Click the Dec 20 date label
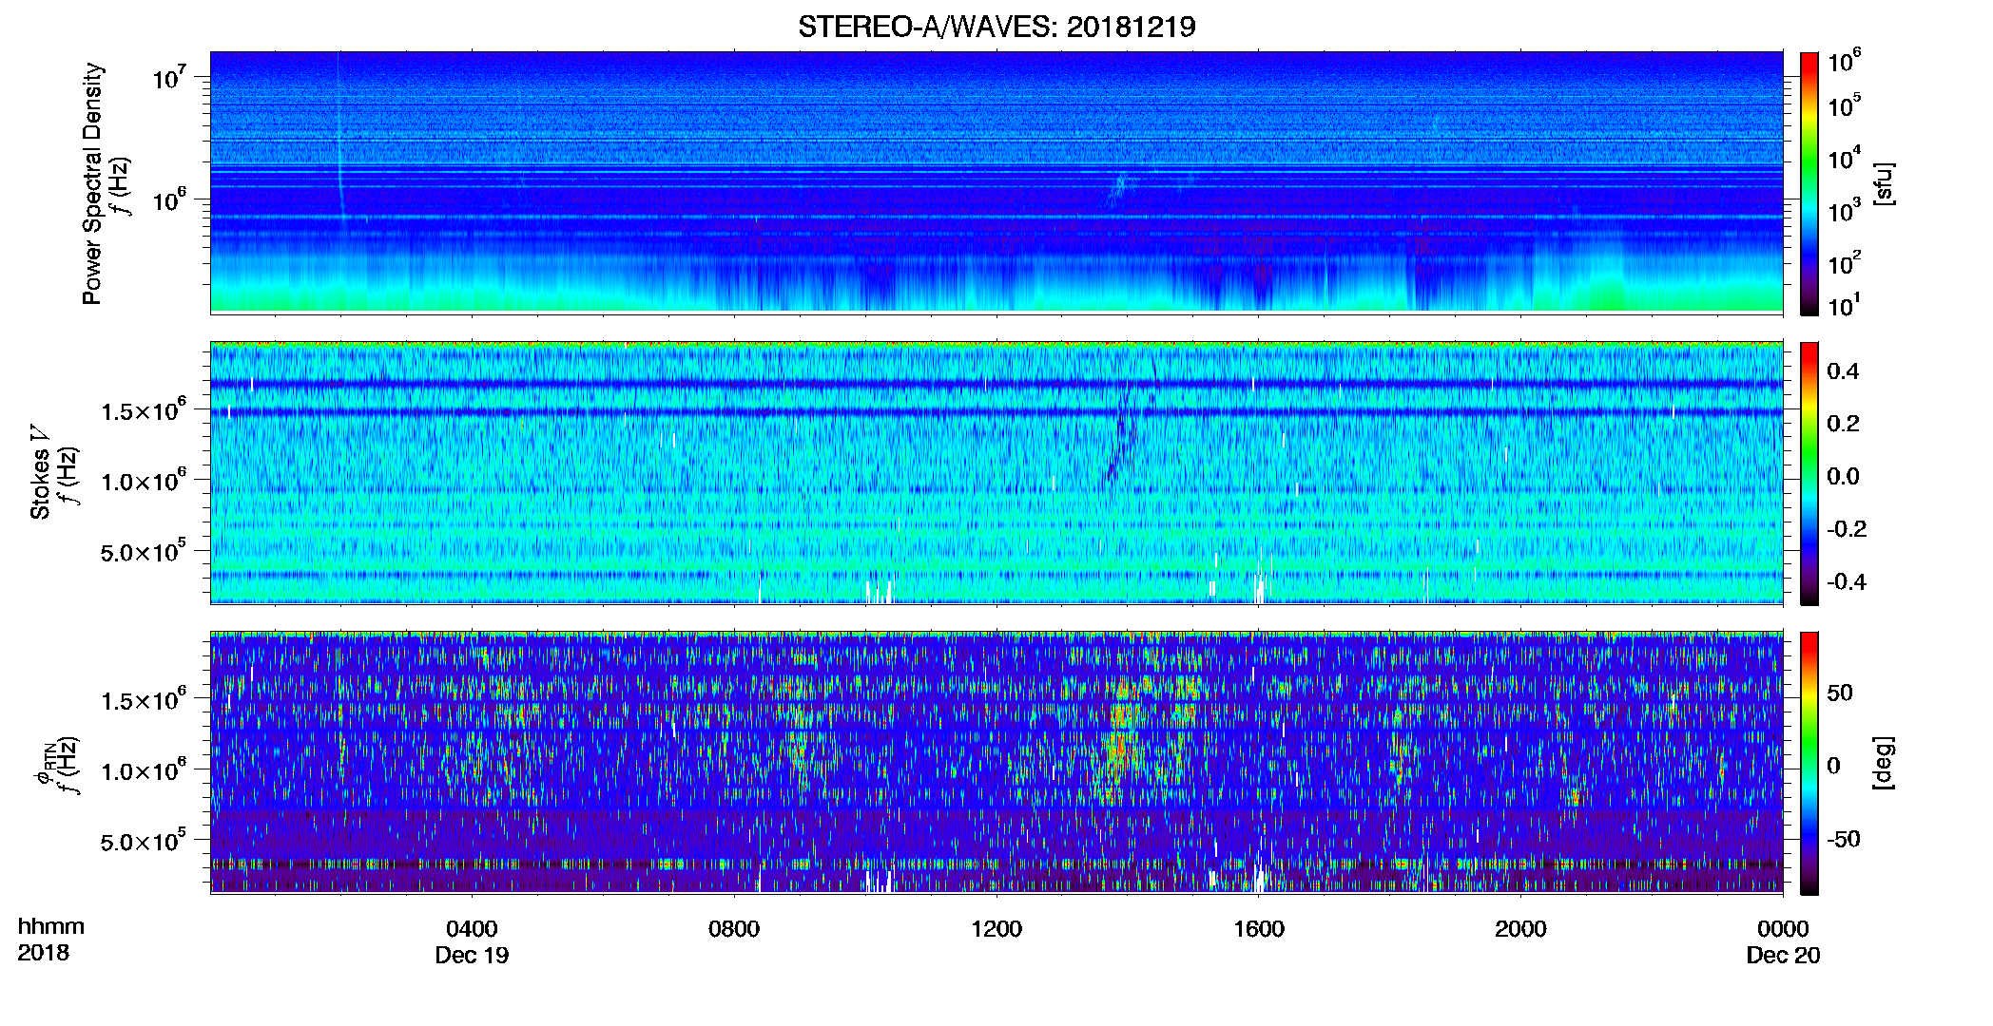The width and height of the screenshot is (1993, 1026). point(1783,955)
